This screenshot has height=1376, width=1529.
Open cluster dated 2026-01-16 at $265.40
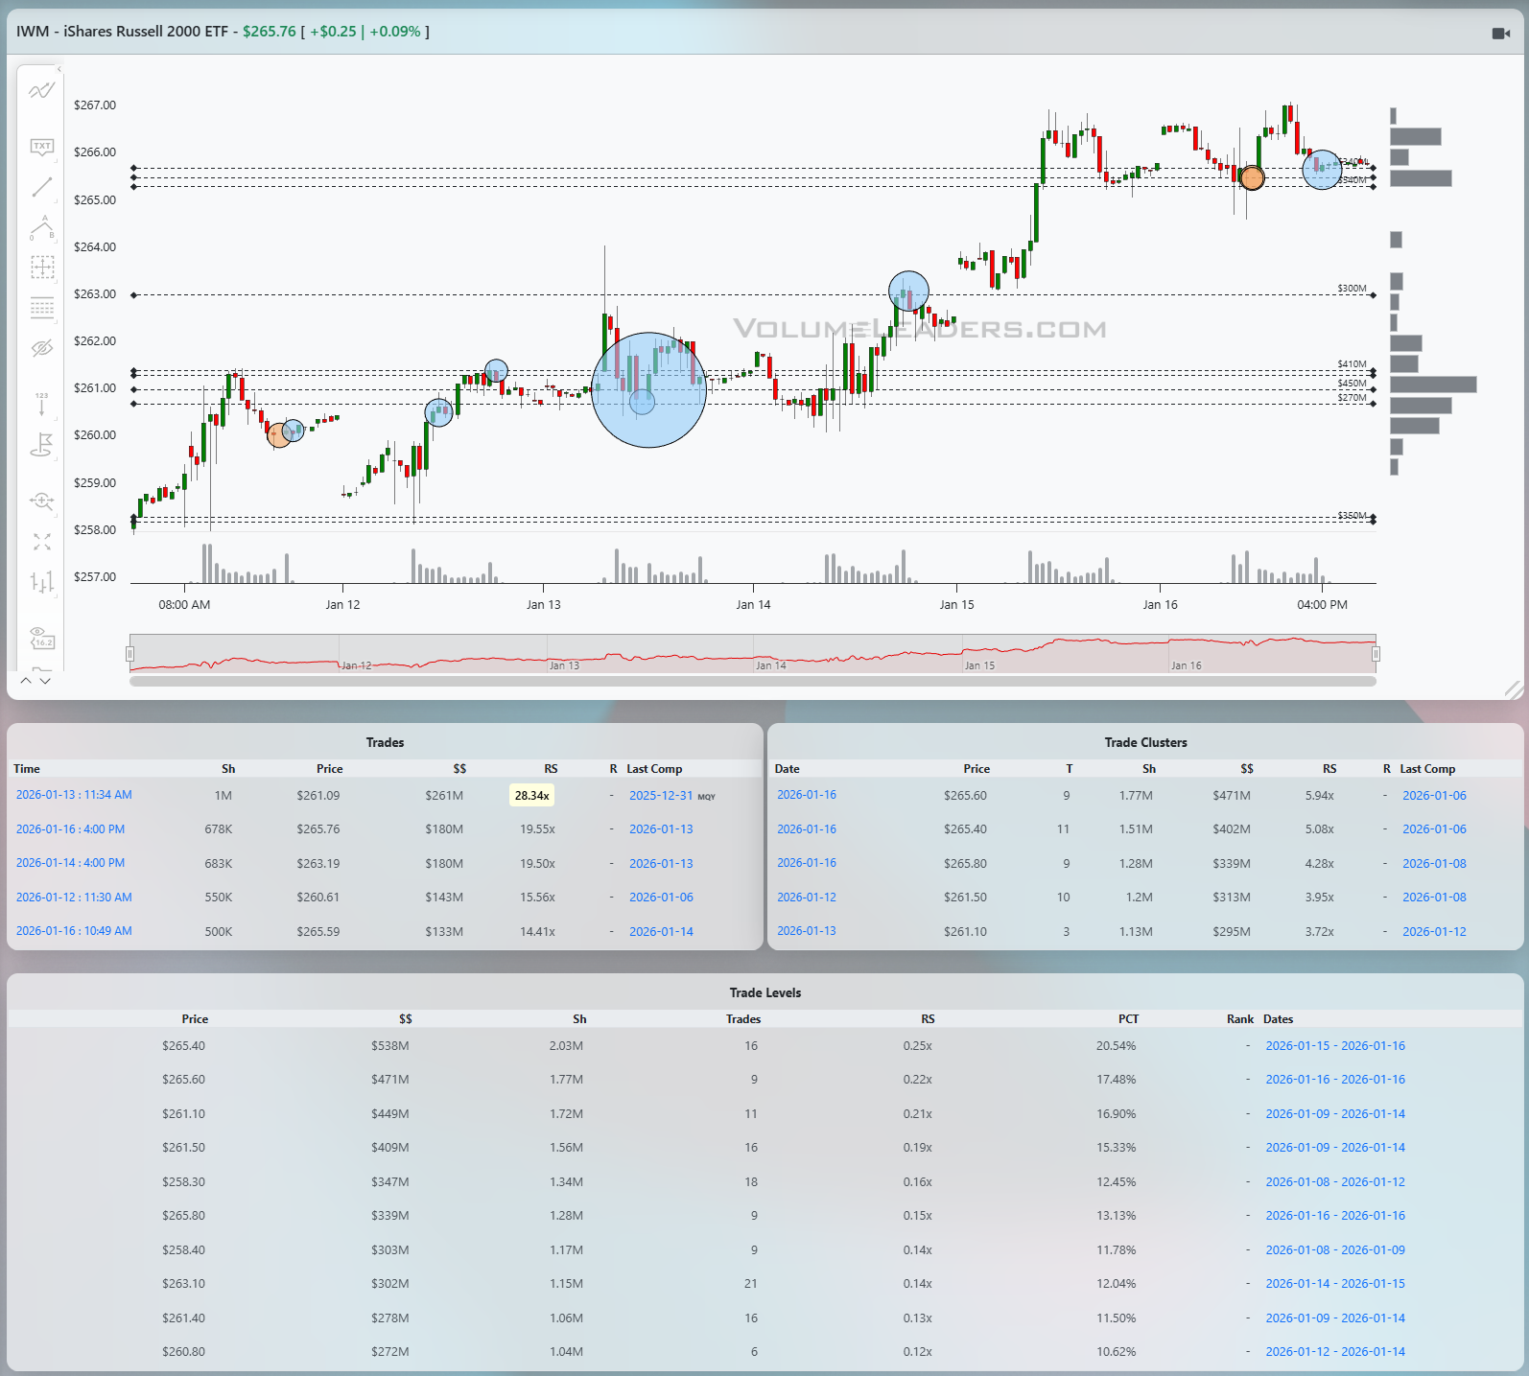click(807, 829)
